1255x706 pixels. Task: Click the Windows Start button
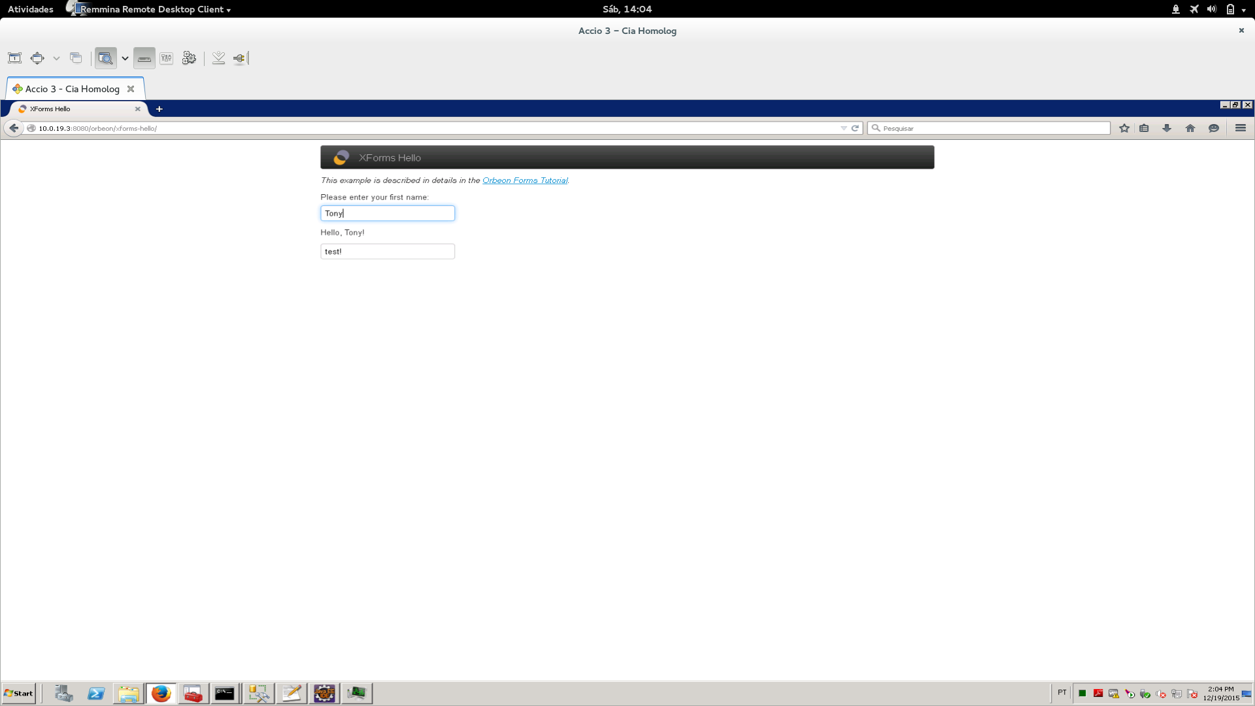coord(19,693)
